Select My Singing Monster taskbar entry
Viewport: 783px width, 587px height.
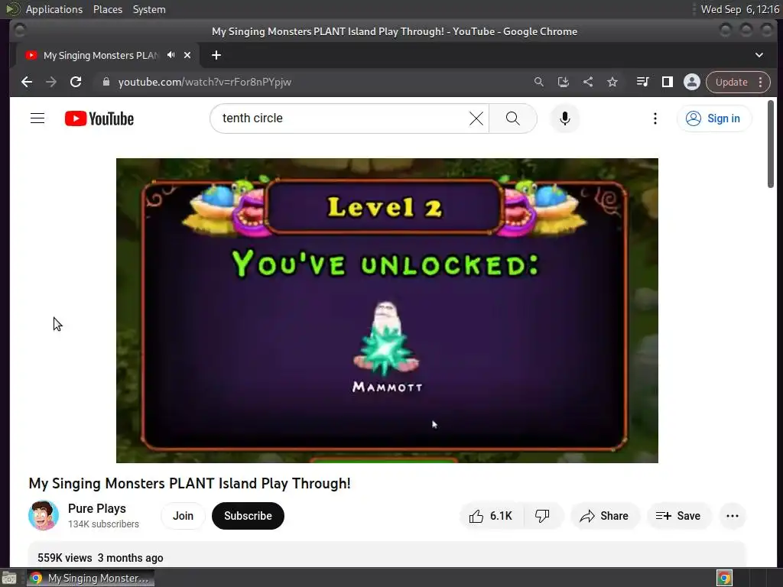click(x=91, y=578)
